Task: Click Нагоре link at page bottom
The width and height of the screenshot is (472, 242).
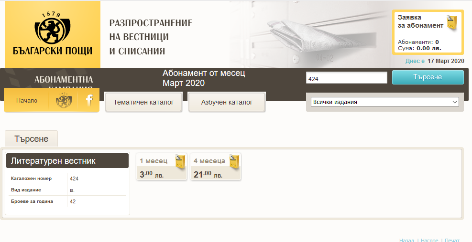Action: click(x=429, y=240)
